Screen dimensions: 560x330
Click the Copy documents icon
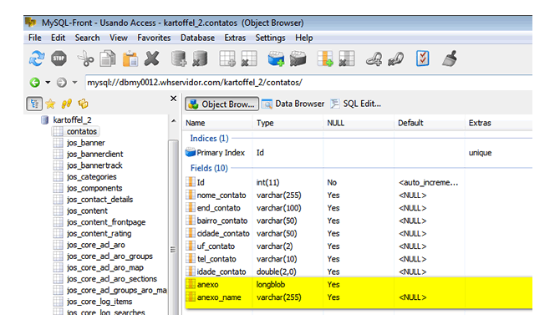[108, 58]
